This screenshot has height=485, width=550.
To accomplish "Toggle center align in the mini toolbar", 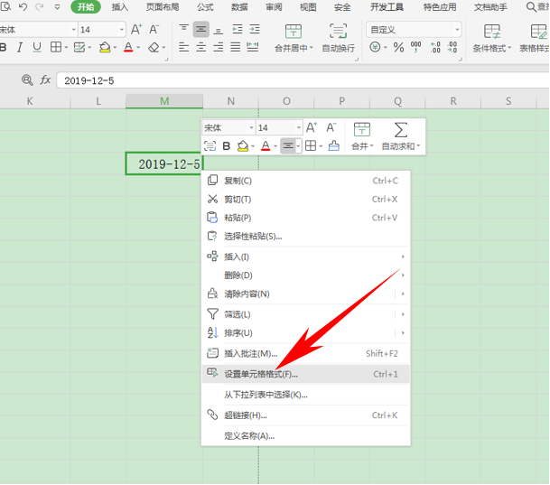I will tap(289, 145).
